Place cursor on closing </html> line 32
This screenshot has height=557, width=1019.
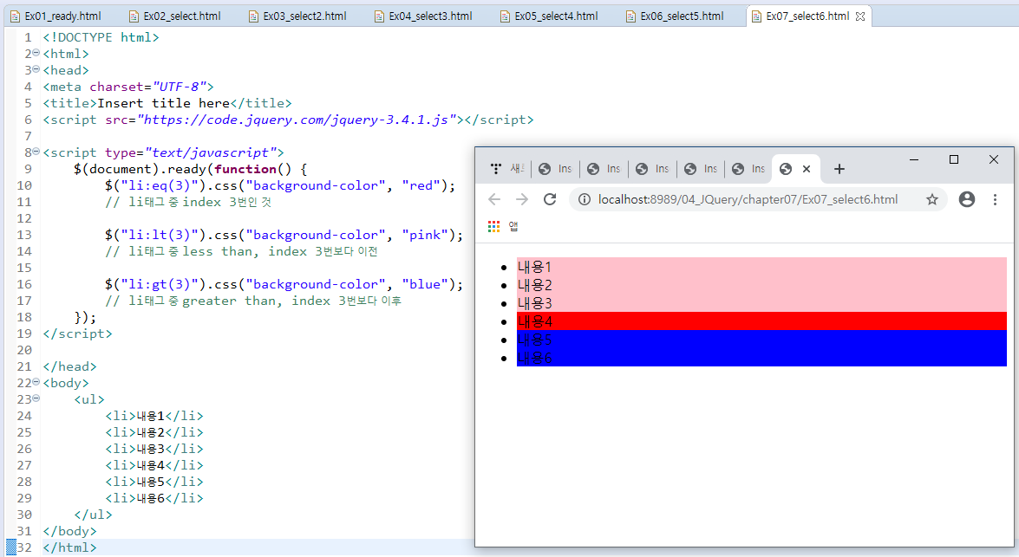coord(69,547)
